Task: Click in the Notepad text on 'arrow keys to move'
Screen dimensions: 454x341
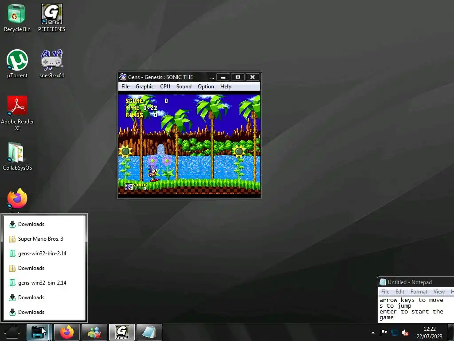Action: point(411,300)
